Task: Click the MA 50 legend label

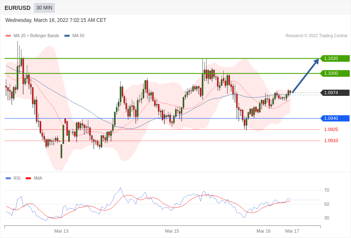Action: [x=78, y=36]
